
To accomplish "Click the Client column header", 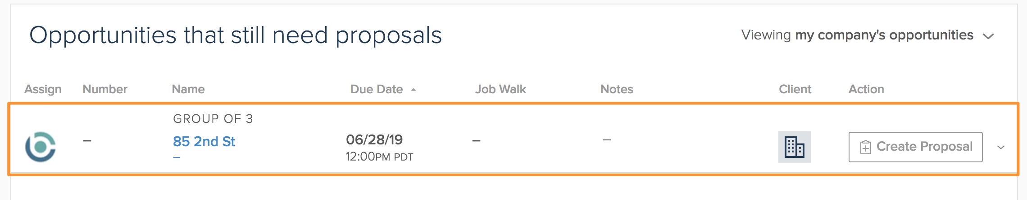I will [795, 89].
